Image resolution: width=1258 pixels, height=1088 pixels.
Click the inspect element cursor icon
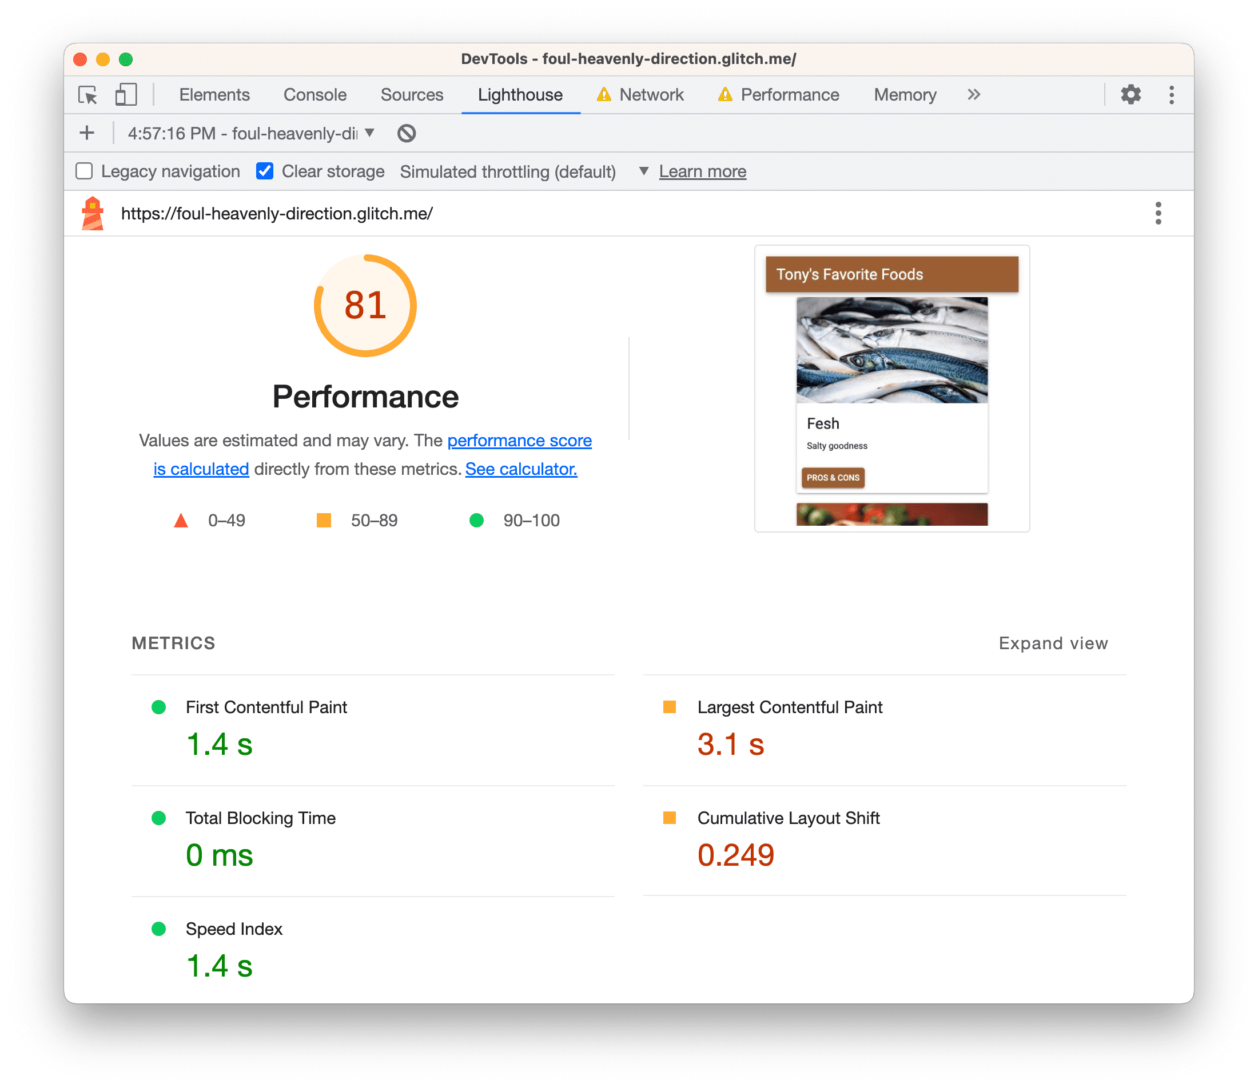click(x=87, y=94)
